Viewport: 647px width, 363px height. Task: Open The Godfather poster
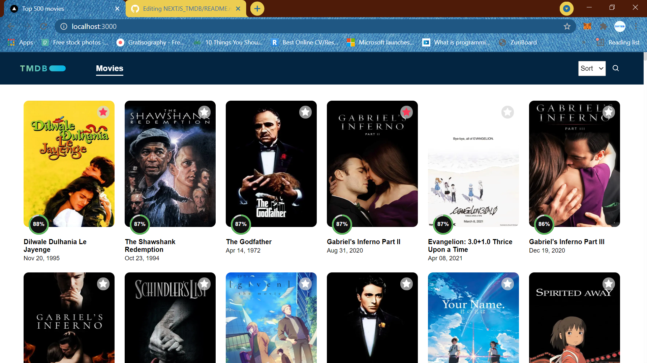coord(271,164)
